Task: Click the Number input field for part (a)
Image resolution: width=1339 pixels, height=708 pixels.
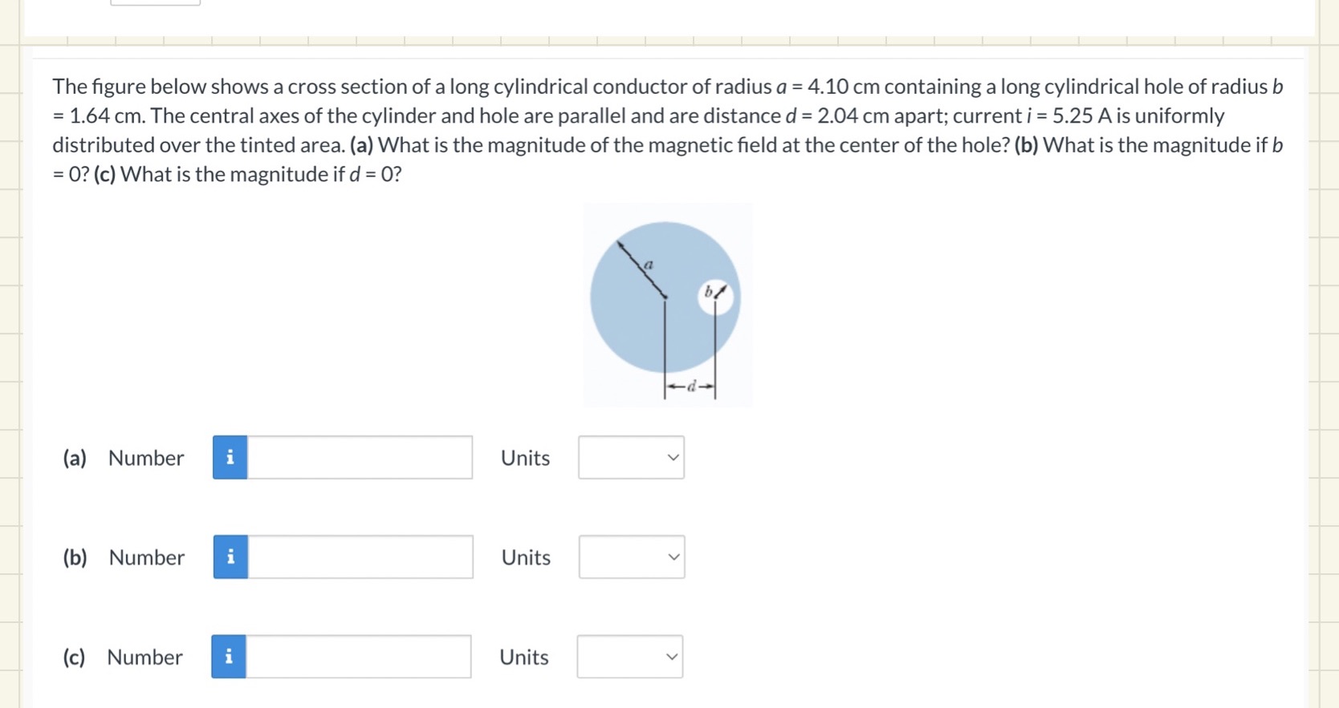Action: 360,457
